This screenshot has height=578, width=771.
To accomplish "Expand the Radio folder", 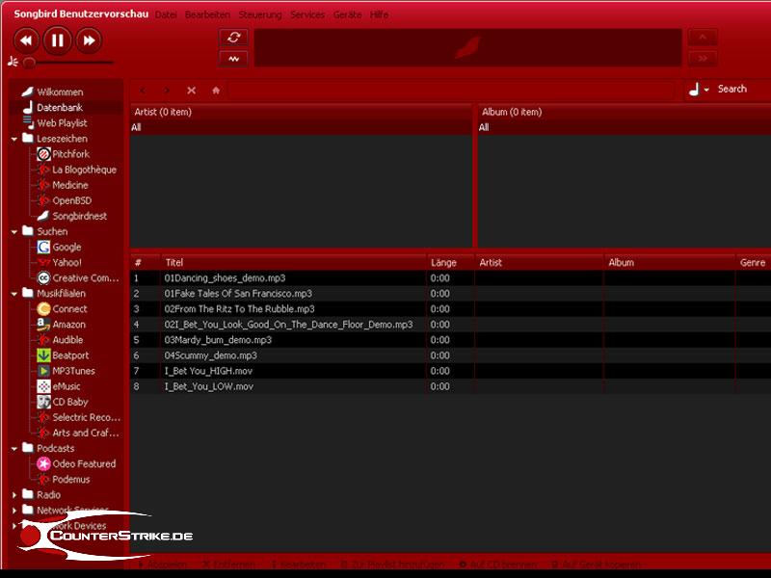I will point(14,495).
